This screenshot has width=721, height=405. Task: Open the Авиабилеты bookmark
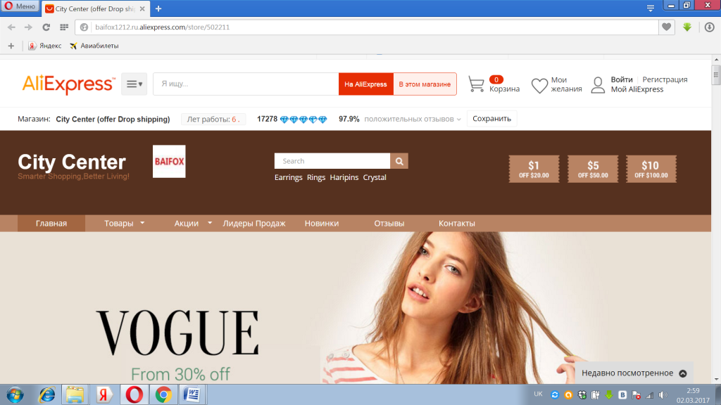94,46
